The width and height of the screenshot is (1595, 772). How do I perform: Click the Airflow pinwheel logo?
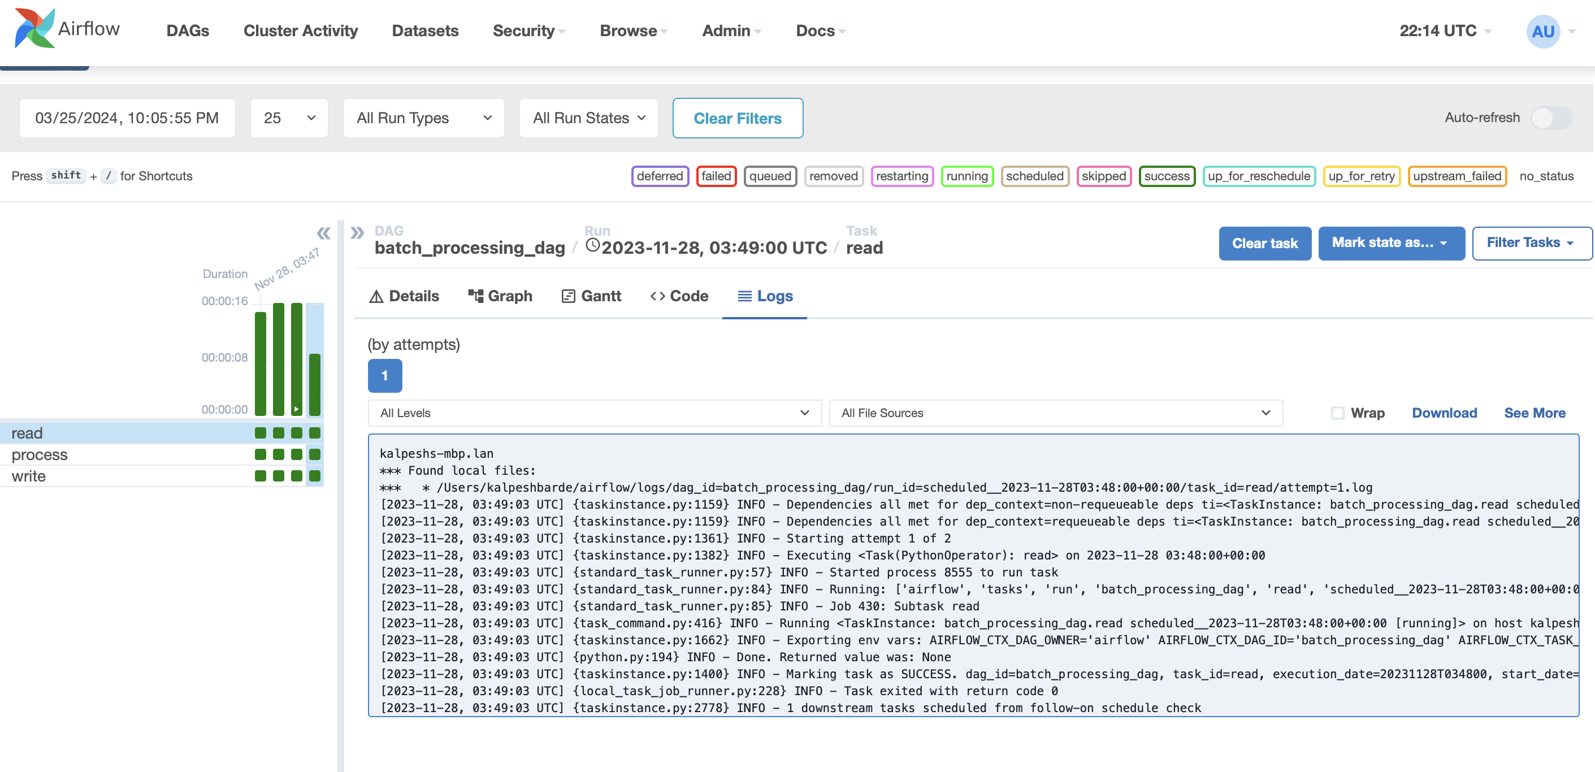[34, 28]
